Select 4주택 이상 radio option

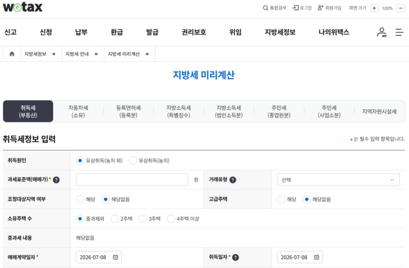[171, 219]
